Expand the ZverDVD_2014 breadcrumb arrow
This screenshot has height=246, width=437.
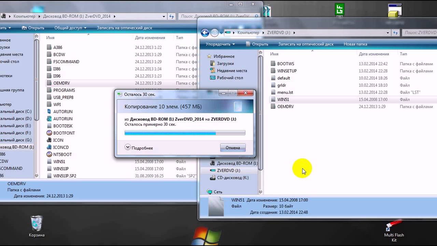click(114, 16)
